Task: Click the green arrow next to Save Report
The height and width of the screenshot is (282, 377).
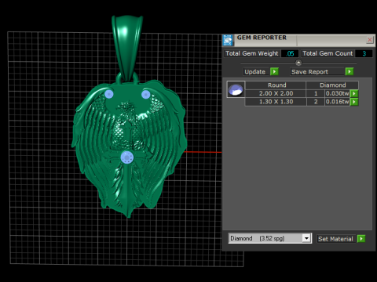Action: [350, 71]
